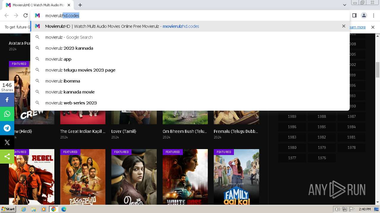Launch Microsoft Edge from the taskbar
380x213 pixels.
click(x=64, y=209)
